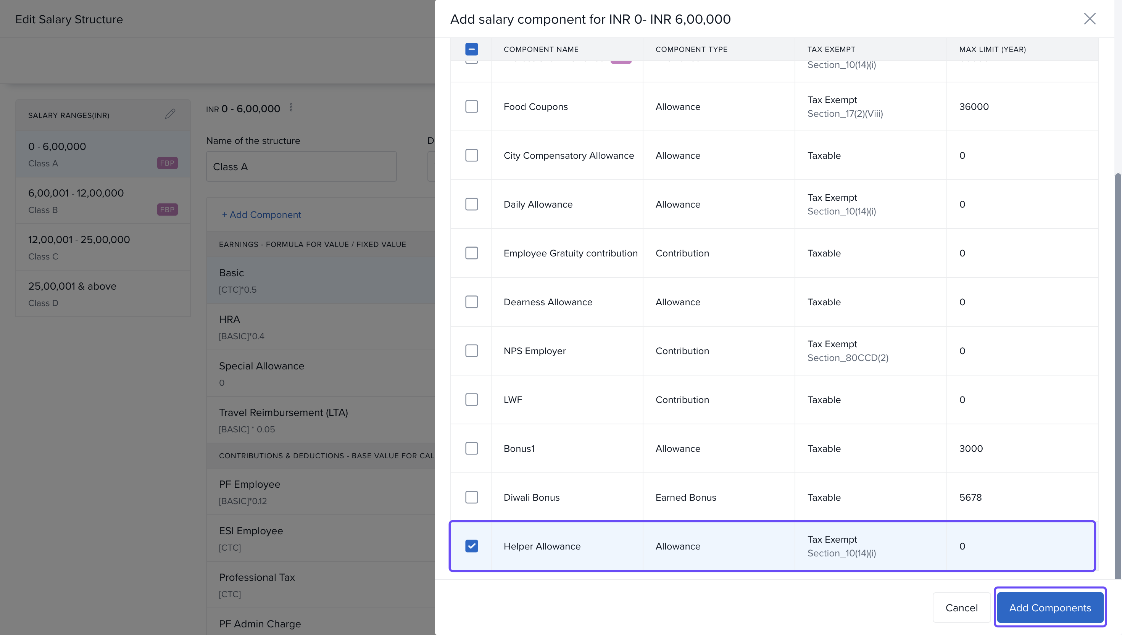Toggle the select-all header checkbox

(x=471, y=49)
